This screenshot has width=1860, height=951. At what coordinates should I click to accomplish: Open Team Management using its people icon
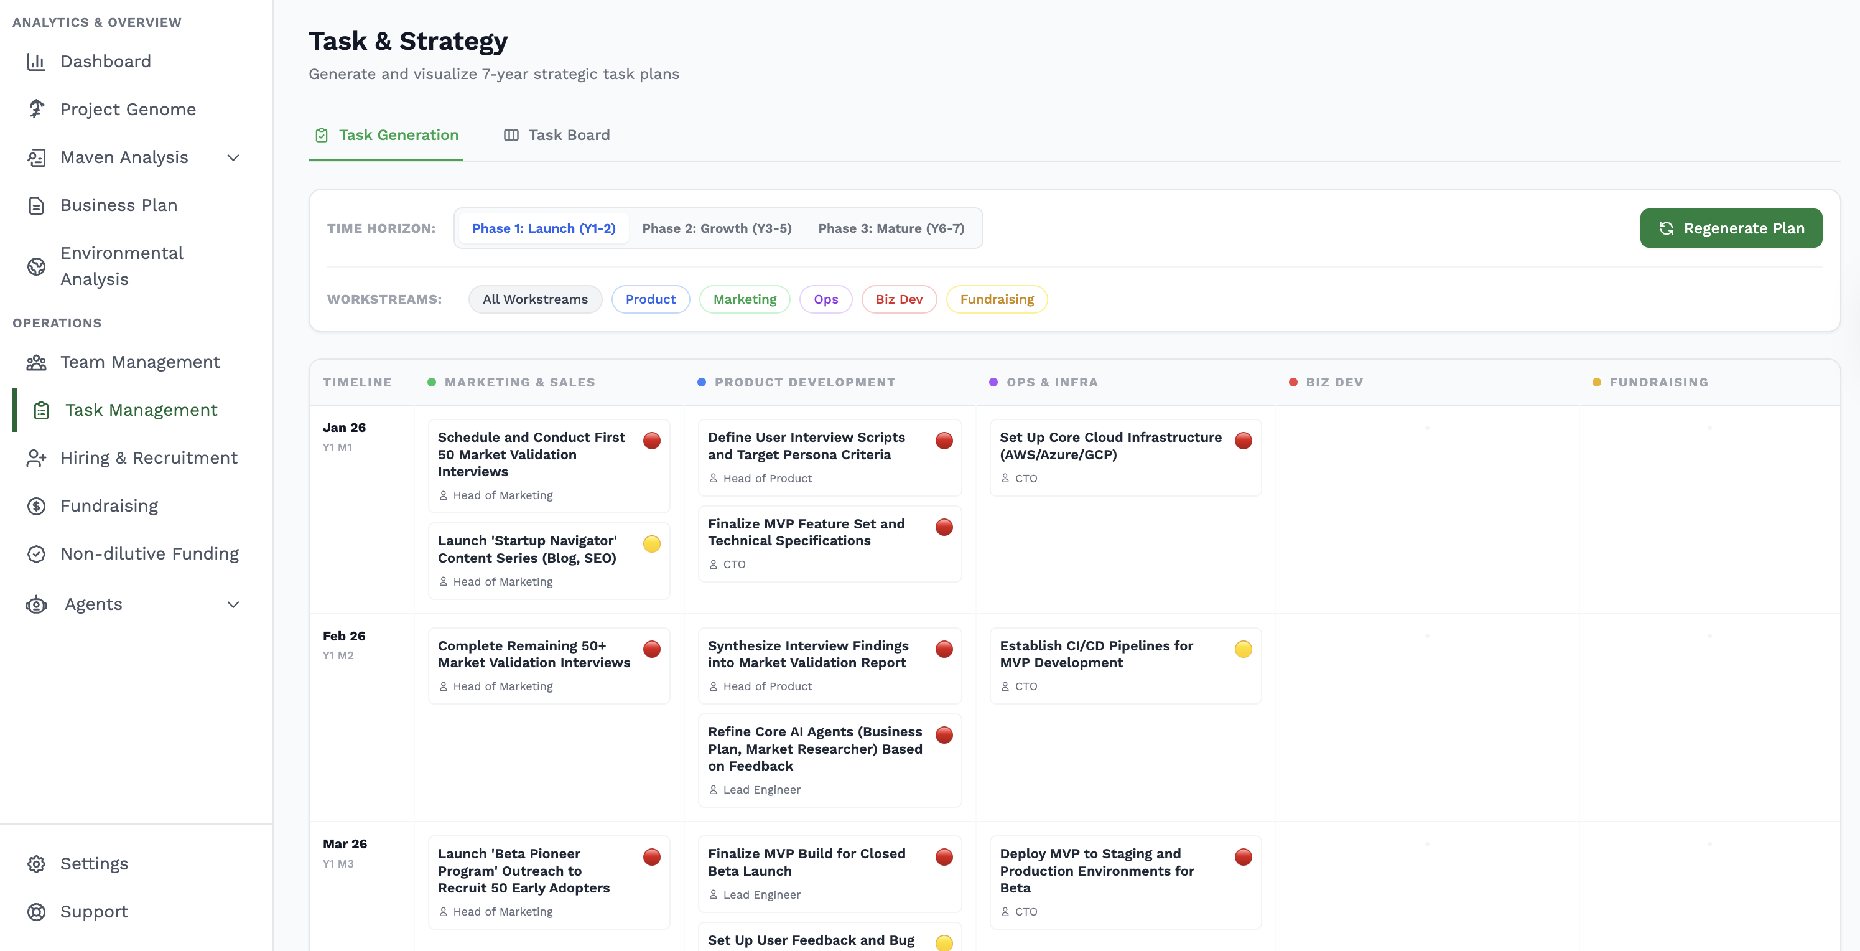[36, 362]
